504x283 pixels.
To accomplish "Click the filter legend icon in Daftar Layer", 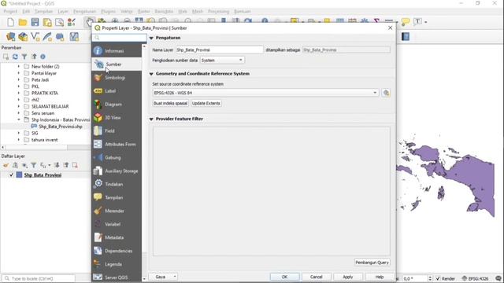I will pyautogui.click(x=33, y=165).
